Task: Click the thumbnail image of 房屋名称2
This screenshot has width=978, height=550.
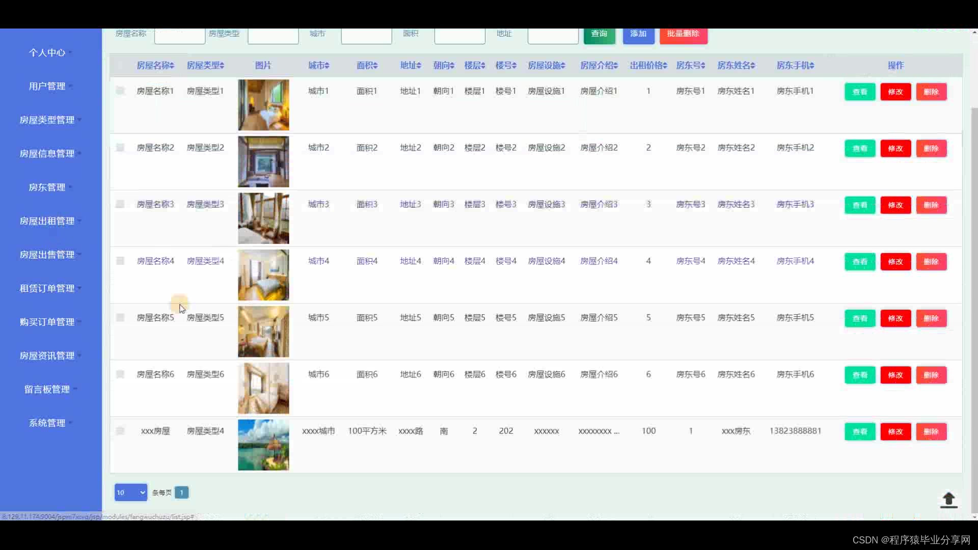Action: (x=263, y=161)
